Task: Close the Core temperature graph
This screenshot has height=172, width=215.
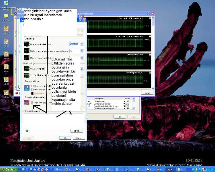Action: [x=150, y=73]
